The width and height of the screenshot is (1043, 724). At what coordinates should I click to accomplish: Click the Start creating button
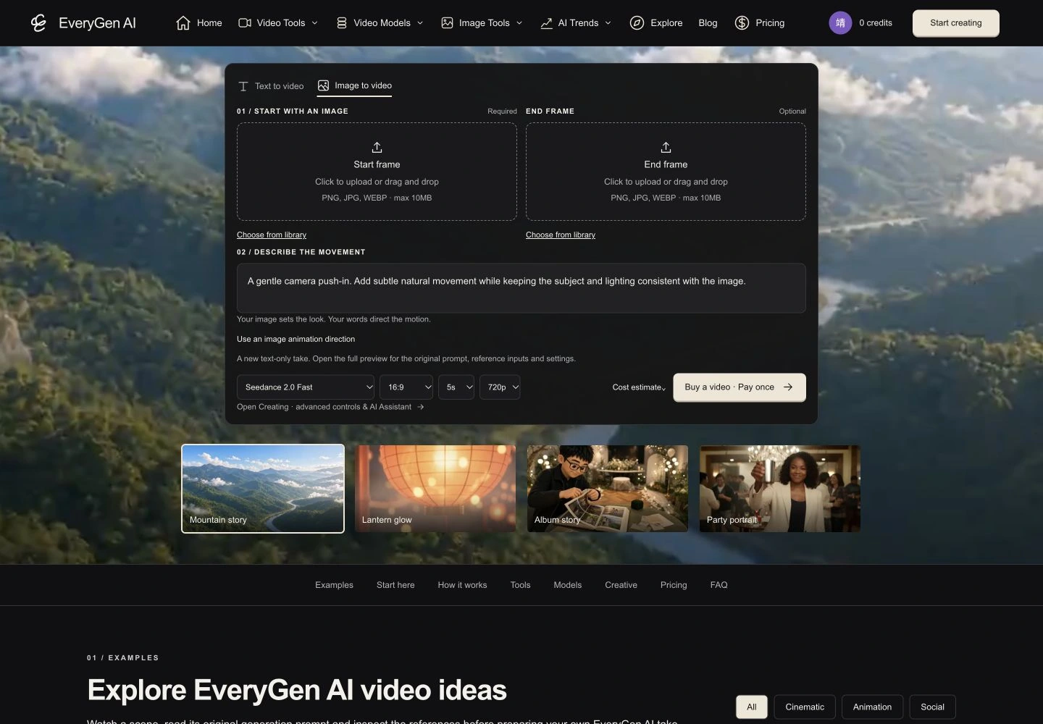[x=956, y=23]
